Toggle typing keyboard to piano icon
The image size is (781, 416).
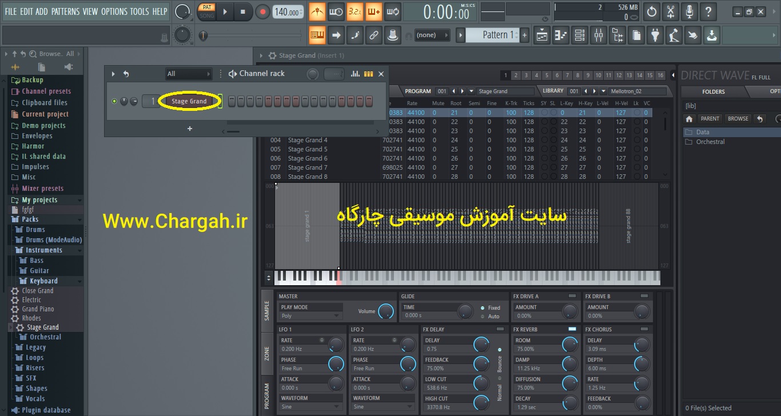(x=317, y=35)
